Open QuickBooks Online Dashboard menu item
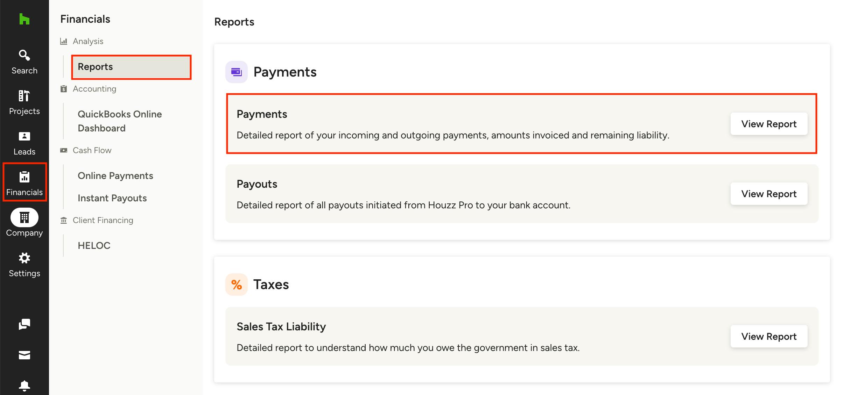Image resolution: width=851 pixels, height=395 pixels. pos(120,121)
